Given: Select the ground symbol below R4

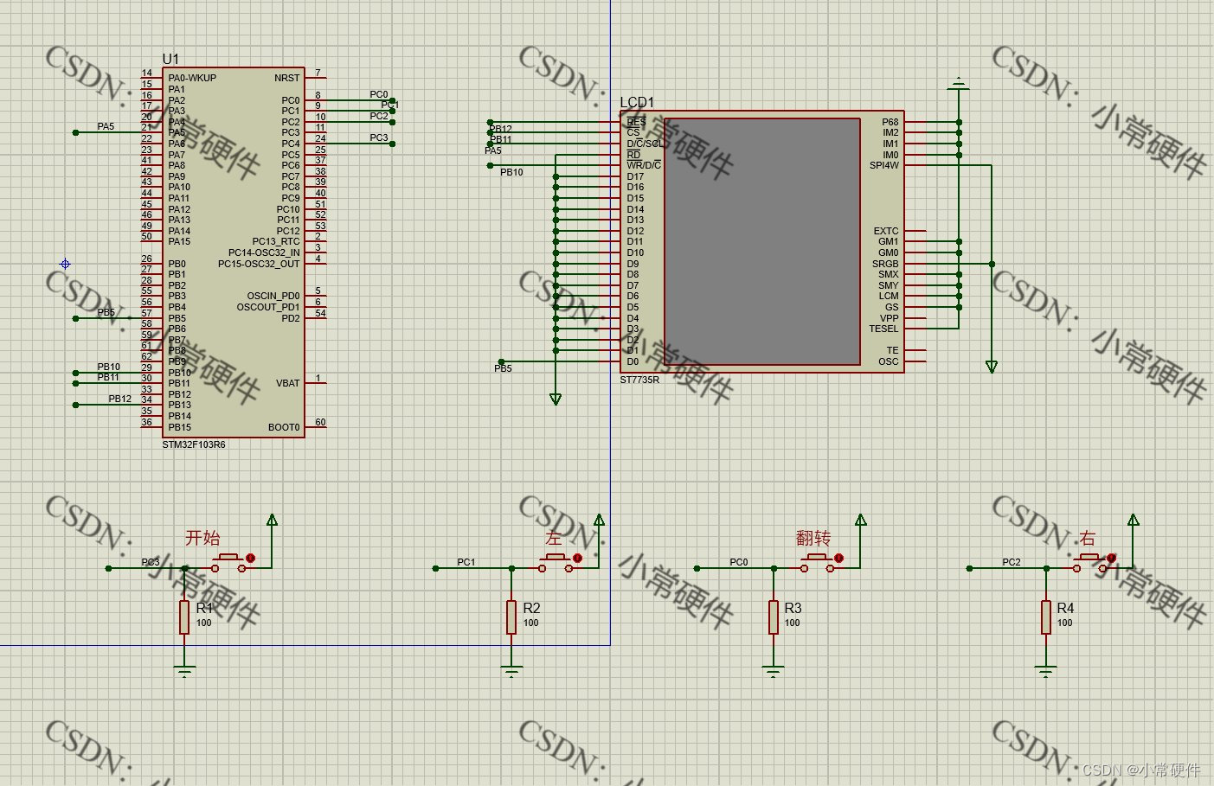Looking at the screenshot, I should (x=1046, y=670).
